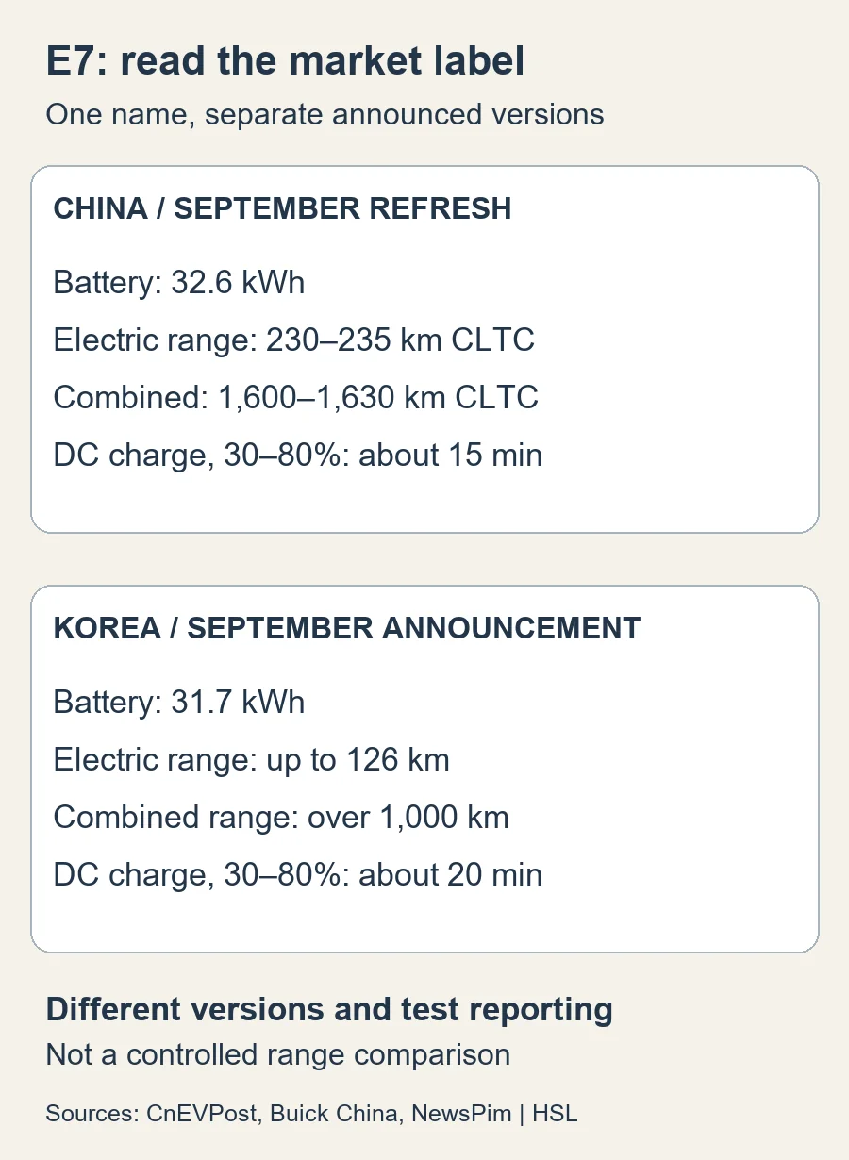
Task: Click 'Combined range: over 1,000 km' line
Action: (x=281, y=817)
